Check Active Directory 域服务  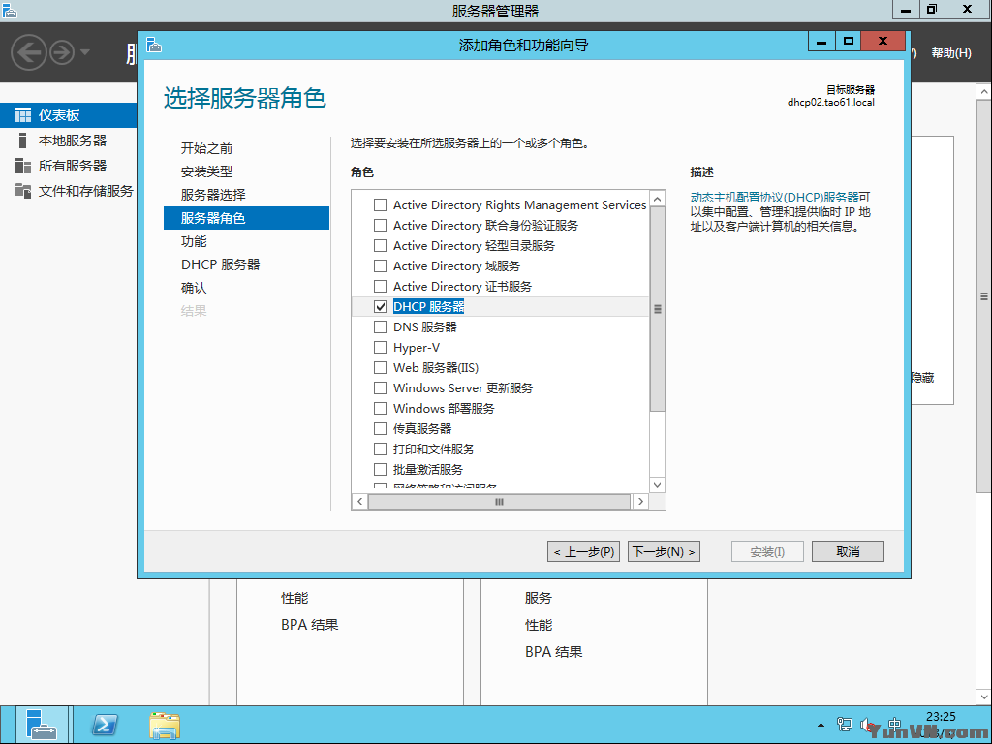(x=380, y=265)
